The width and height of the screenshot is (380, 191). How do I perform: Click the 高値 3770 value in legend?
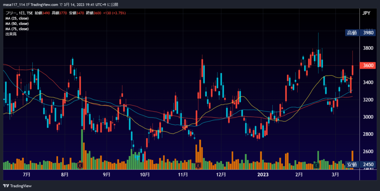[60, 13]
